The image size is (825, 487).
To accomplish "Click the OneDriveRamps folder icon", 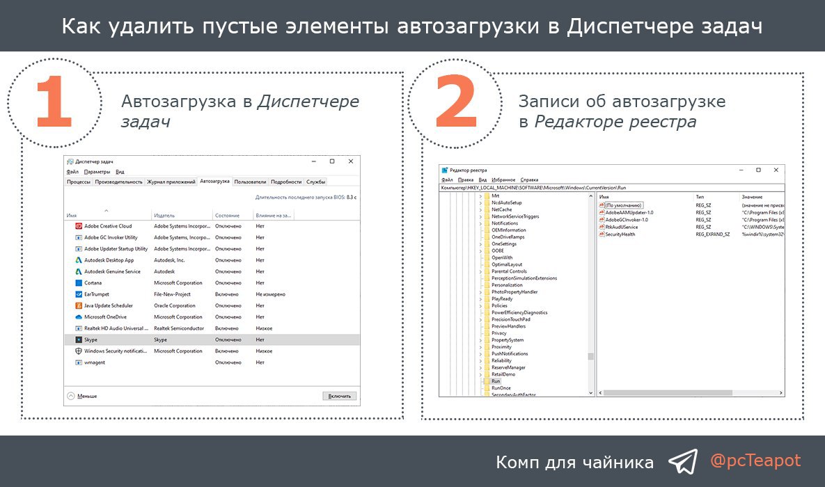I will click(x=487, y=237).
